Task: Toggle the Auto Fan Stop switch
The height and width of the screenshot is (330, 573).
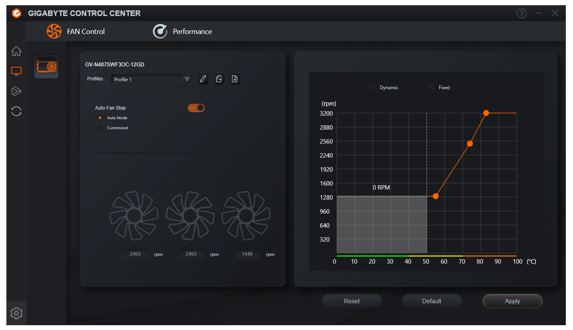Action: (x=196, y=108)
